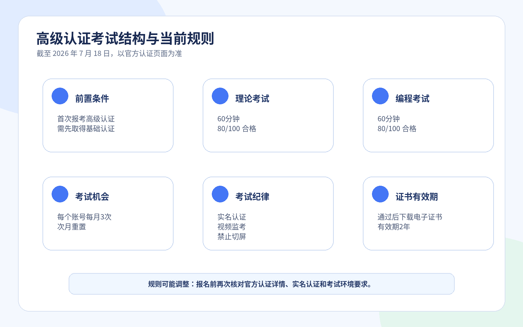Click the line 通过后下载电子证书
This screenshot has width=523, height=327.
pyautogui.click(x=410, y=217)
